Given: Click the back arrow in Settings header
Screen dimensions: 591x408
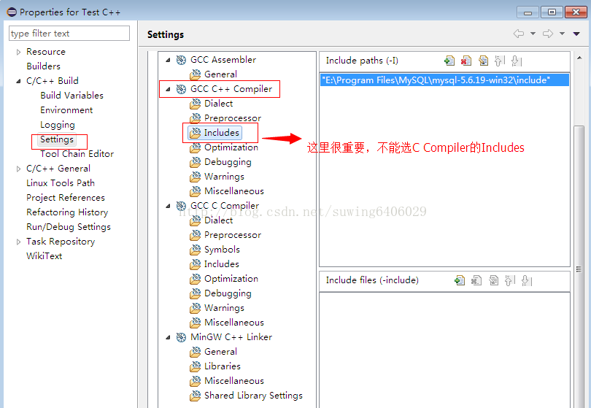Looking at the screenshot, I should pyautogui.click(x=519, y=34).
